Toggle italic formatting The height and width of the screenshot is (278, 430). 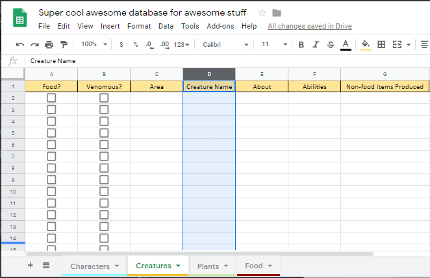pos(316,45)
